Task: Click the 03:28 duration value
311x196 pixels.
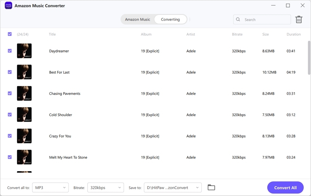Action: pyautogui.click(x=291, y=136)
